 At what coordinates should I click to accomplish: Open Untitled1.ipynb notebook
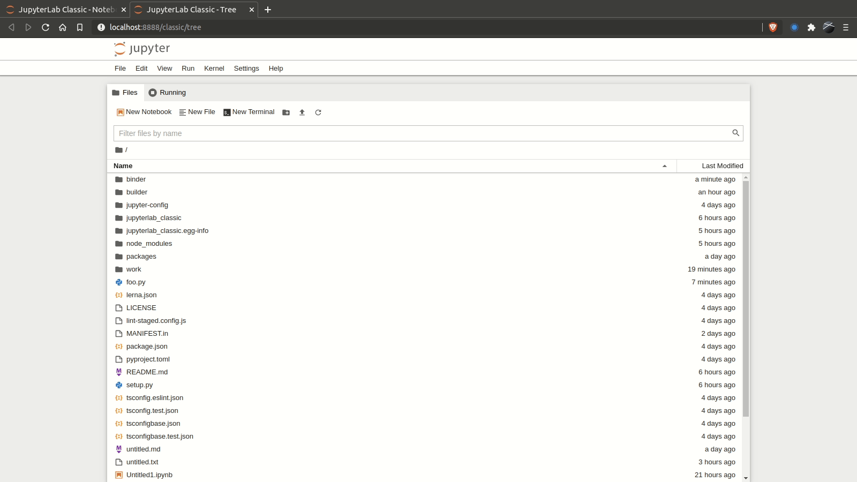click(149, 475)
